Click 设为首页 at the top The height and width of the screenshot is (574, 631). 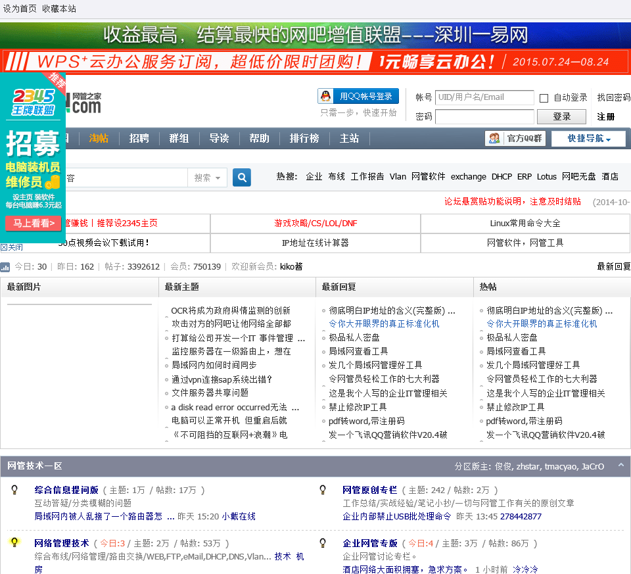20,9
